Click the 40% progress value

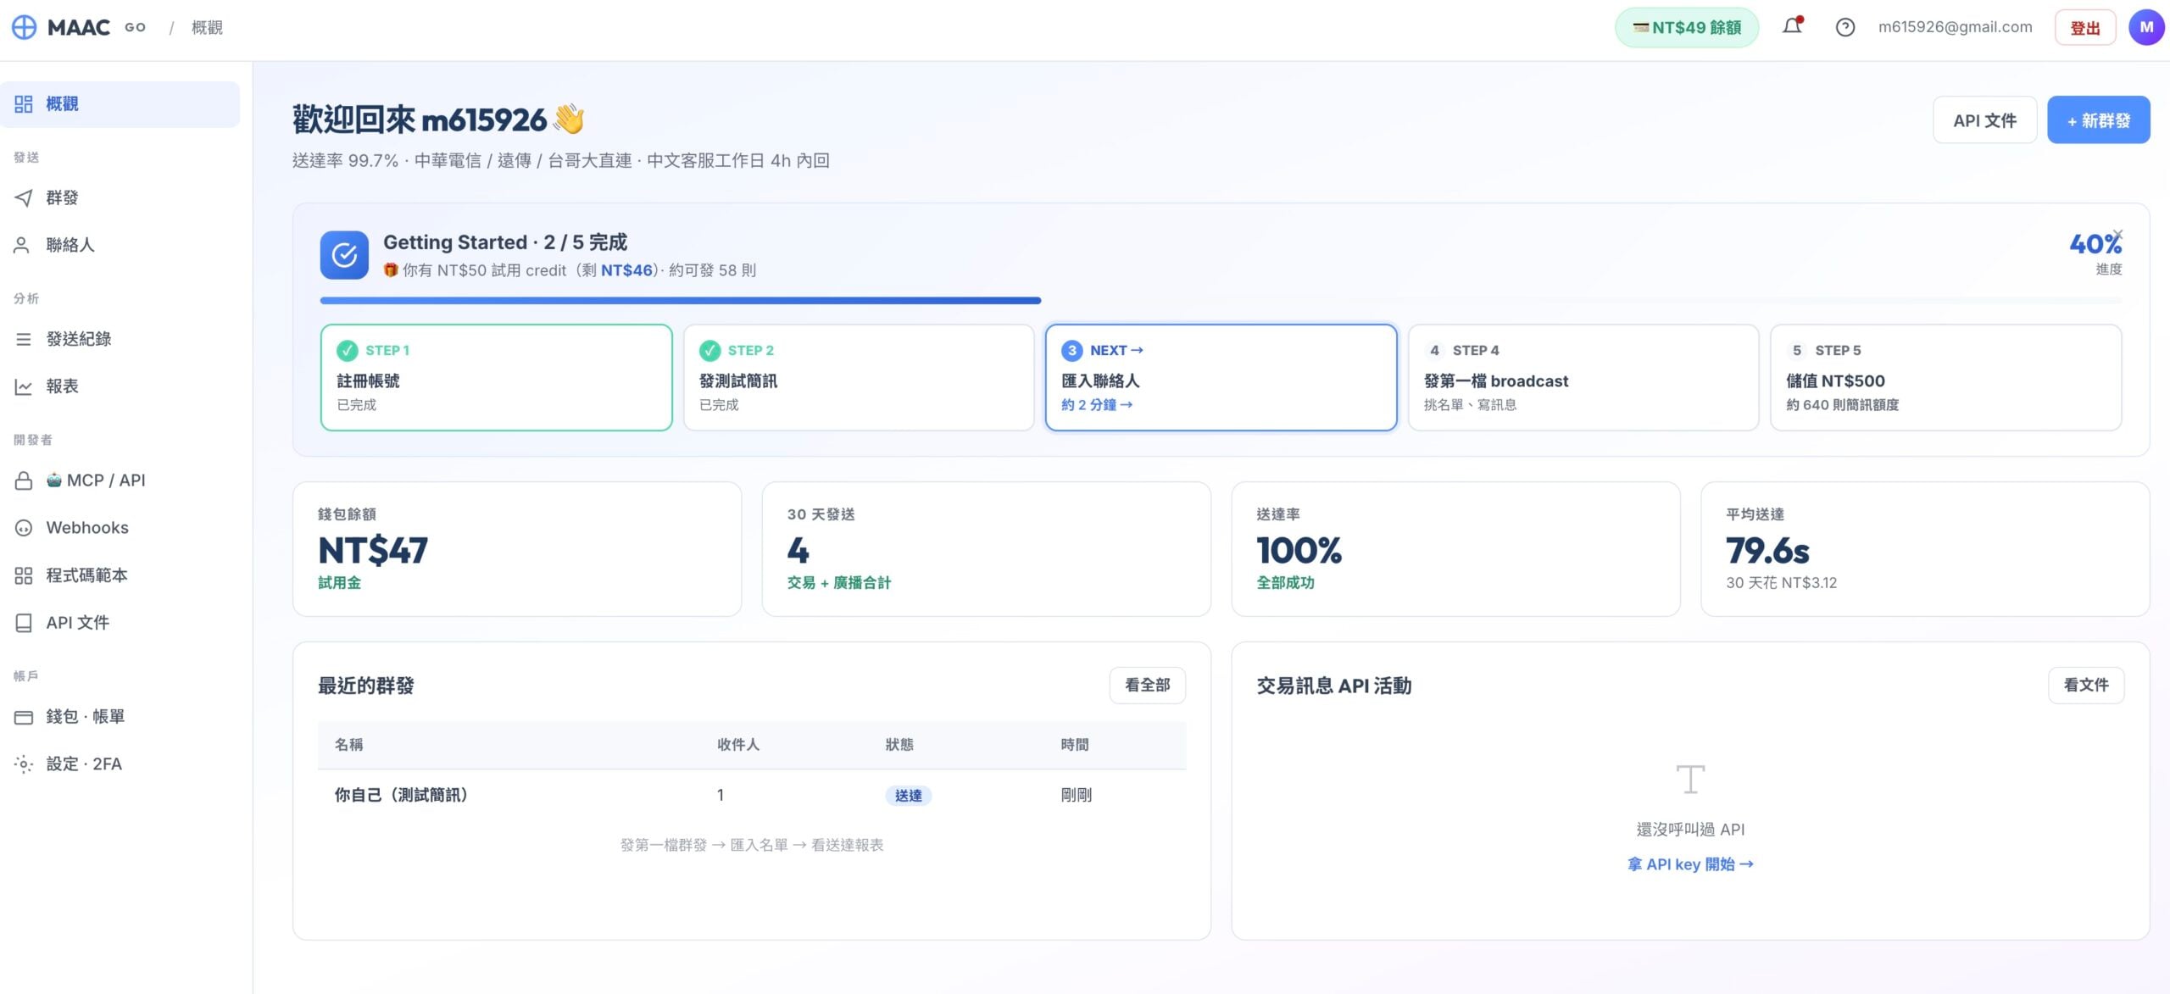[2095, 245]
